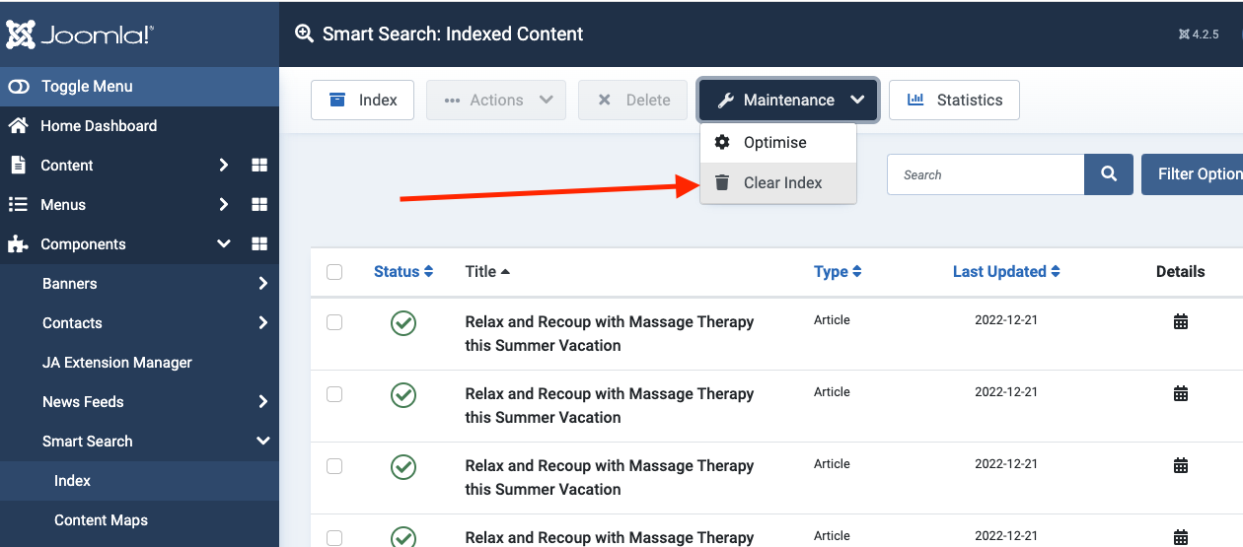
Task: Open Content dashboard grid icon
Action: [x=259, y=166]
